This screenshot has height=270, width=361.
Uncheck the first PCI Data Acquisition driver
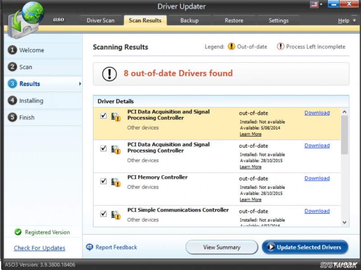(x=103, y=115)
